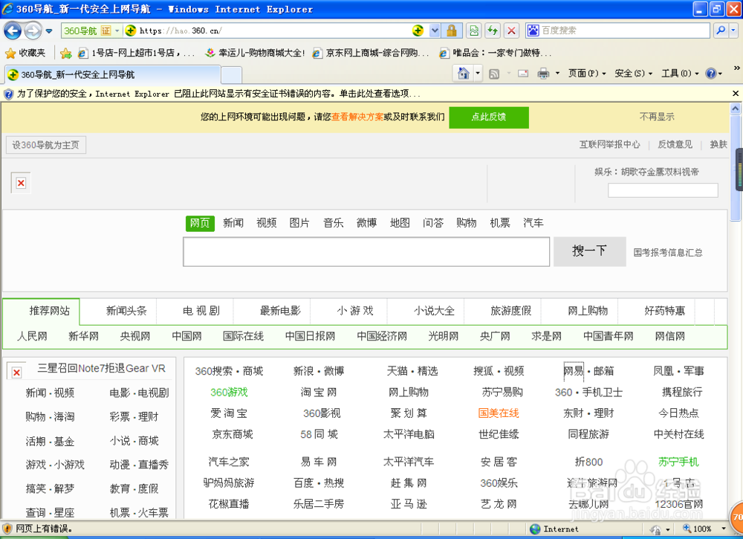Click the 不再显示 link

pos(656,117)
